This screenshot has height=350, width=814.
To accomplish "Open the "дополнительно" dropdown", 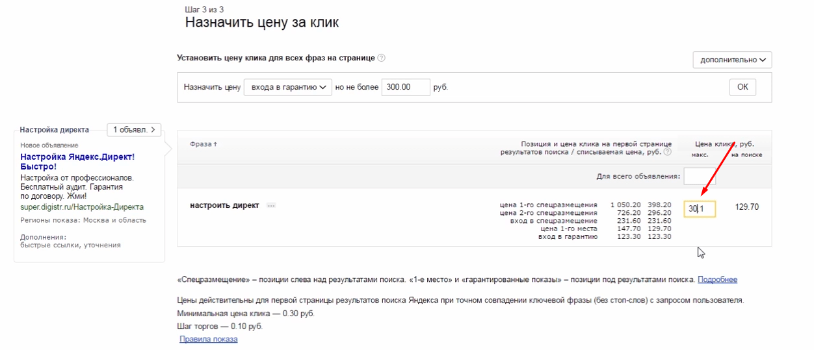I will point(732,60).
